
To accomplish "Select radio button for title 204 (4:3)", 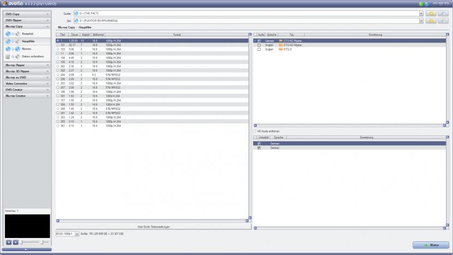I will click(x=58, y=75).
